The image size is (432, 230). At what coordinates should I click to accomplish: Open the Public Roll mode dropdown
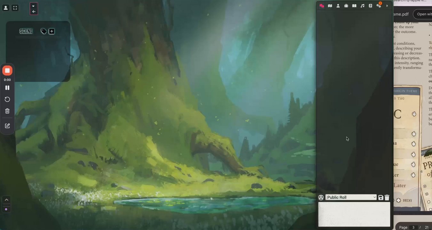(x=351, y=197)
